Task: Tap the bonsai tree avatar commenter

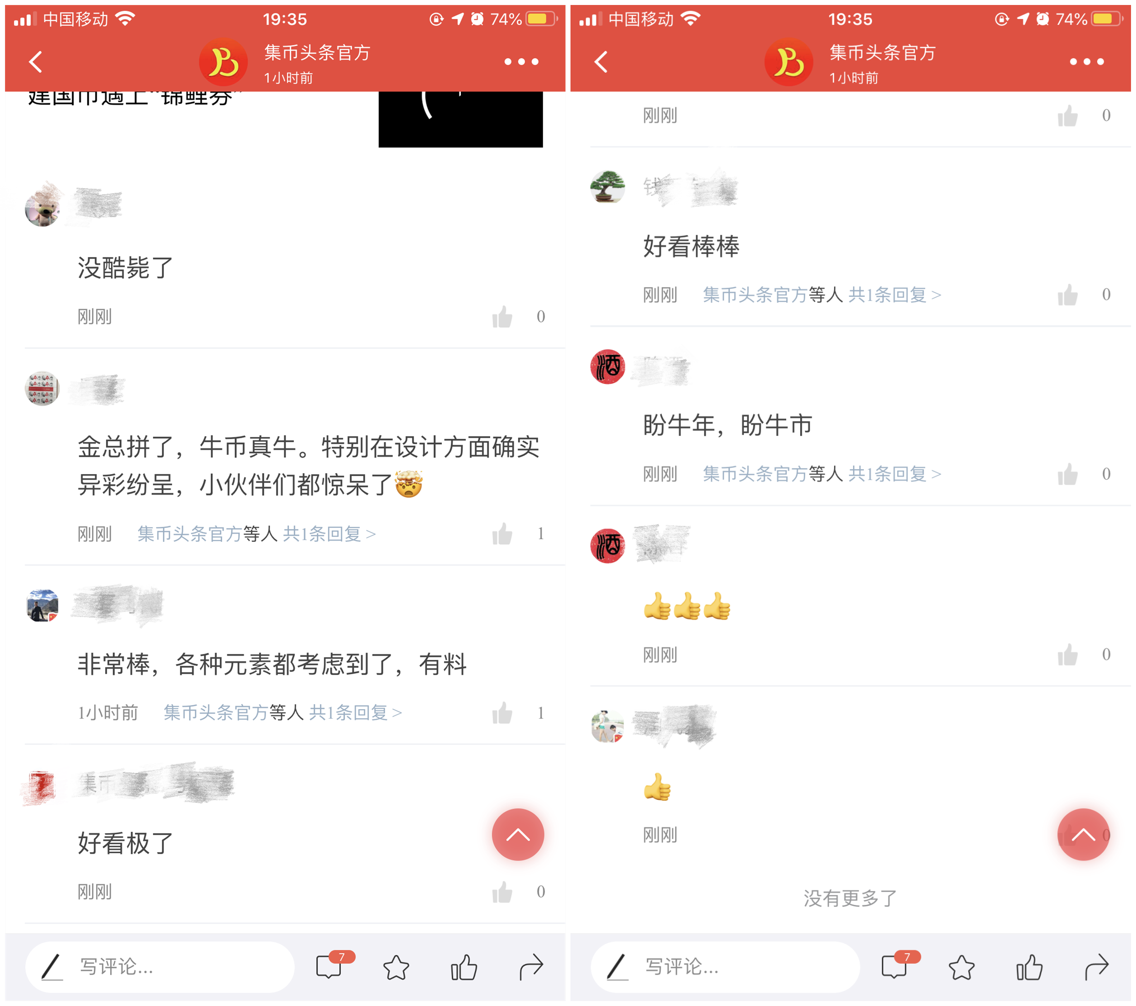Action: tap(607, 187)
